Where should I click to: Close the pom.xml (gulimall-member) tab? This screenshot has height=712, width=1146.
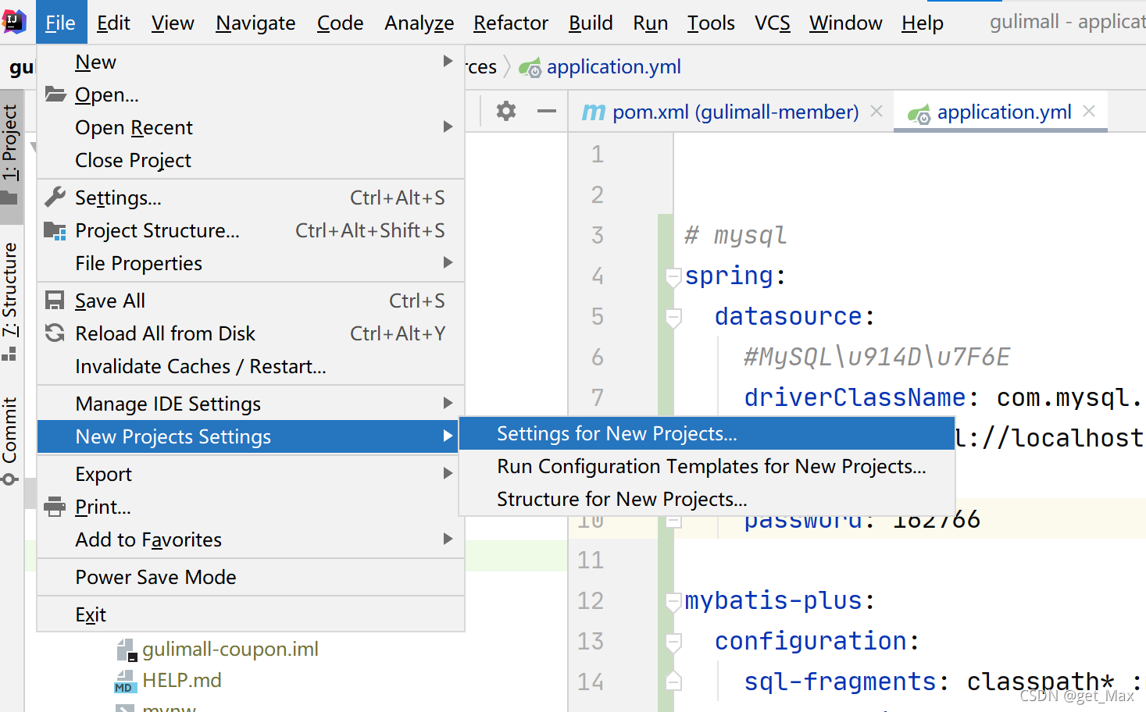point(876,112)
